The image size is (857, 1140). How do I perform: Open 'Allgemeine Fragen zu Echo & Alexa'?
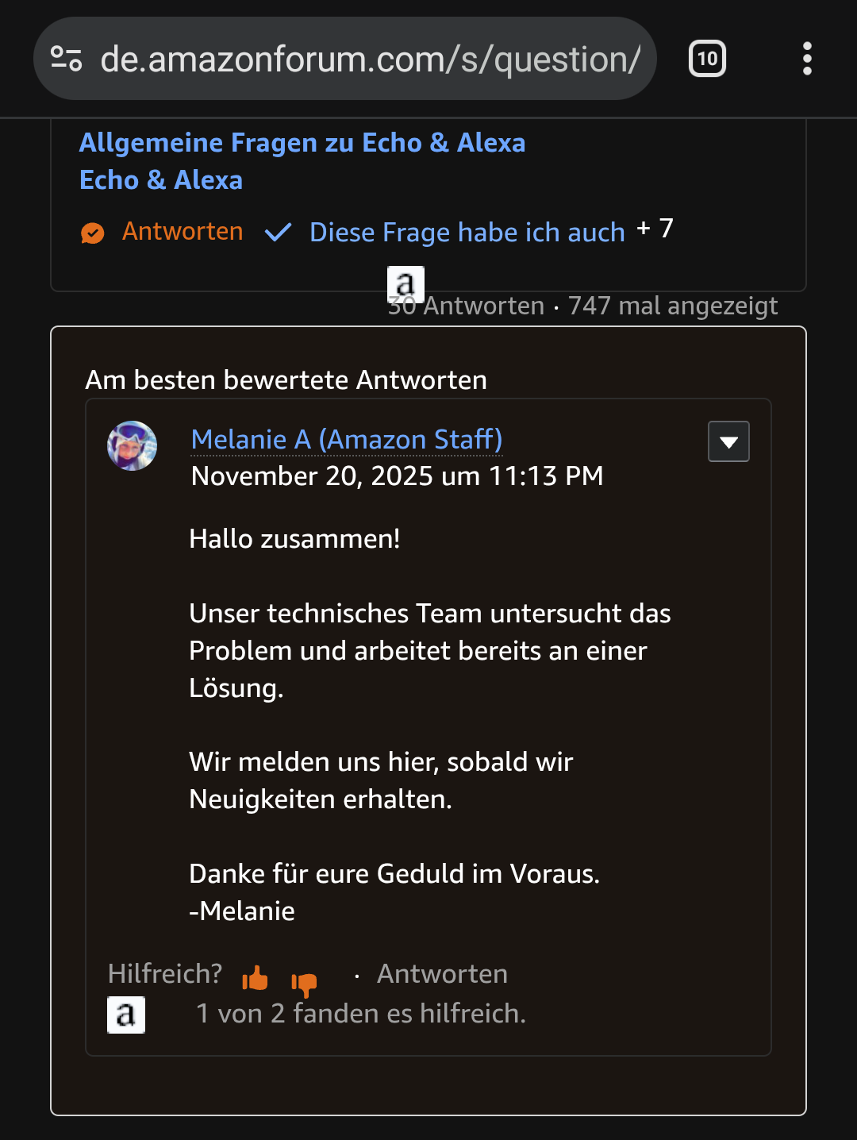coord(302,142)
